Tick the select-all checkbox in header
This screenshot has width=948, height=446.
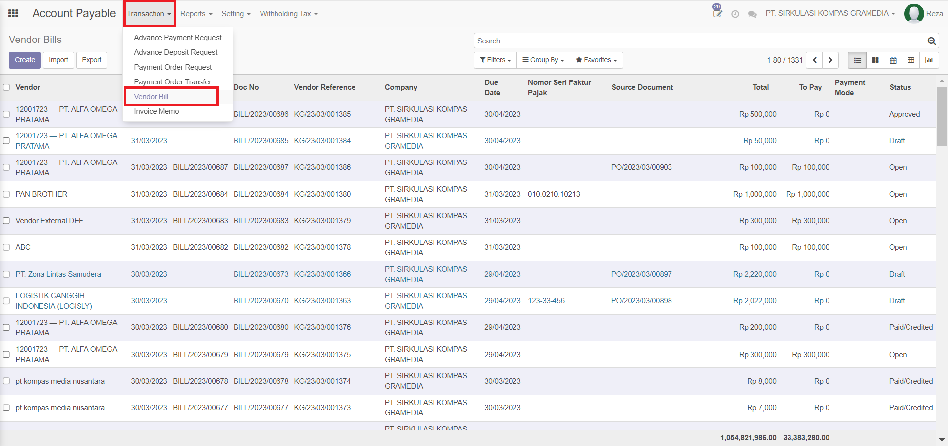[x=6, y=87]
